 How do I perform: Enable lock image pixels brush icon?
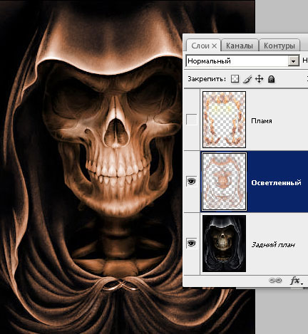point(247,79)
